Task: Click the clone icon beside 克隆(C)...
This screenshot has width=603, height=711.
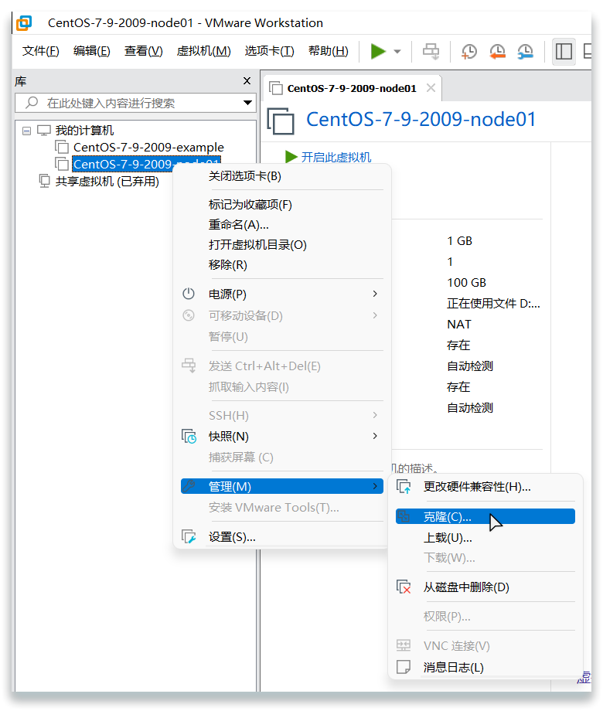Action: coord(404,516)
